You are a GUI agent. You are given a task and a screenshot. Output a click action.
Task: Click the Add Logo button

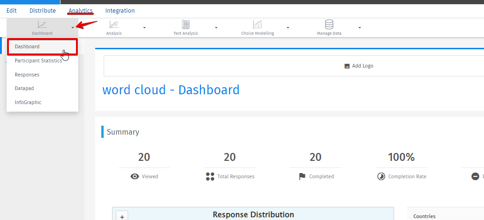coord(359,66)
